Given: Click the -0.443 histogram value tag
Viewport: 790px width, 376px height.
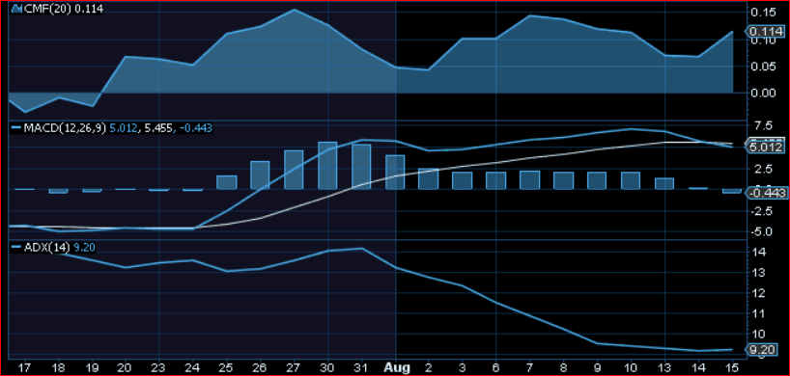Looking at the screenshot, I should click(x=766, y=193).
